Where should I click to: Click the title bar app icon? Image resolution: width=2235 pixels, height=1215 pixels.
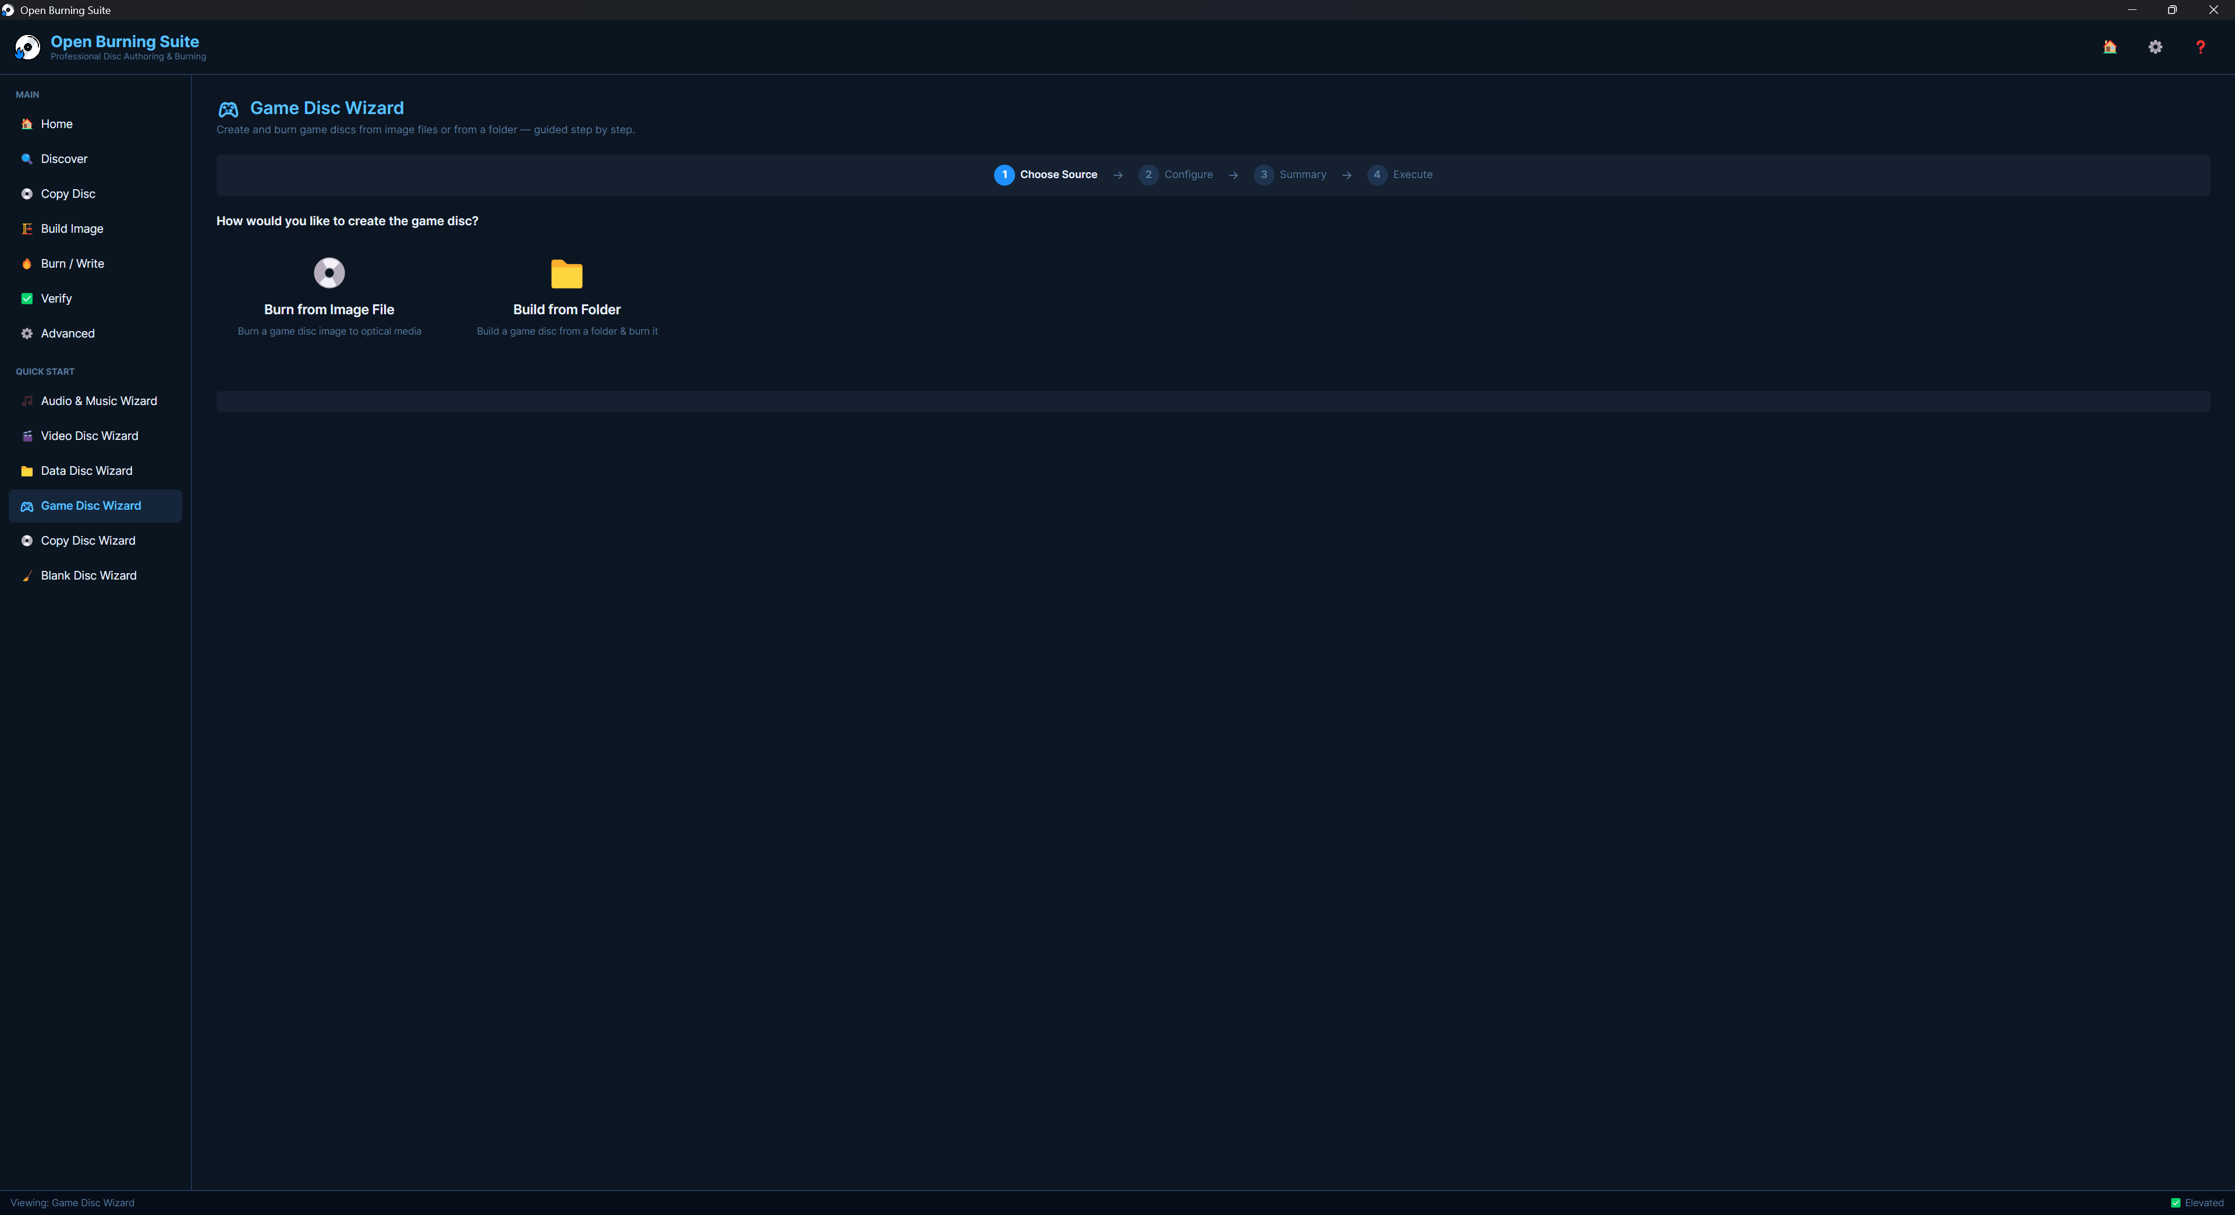pos(8,10)
